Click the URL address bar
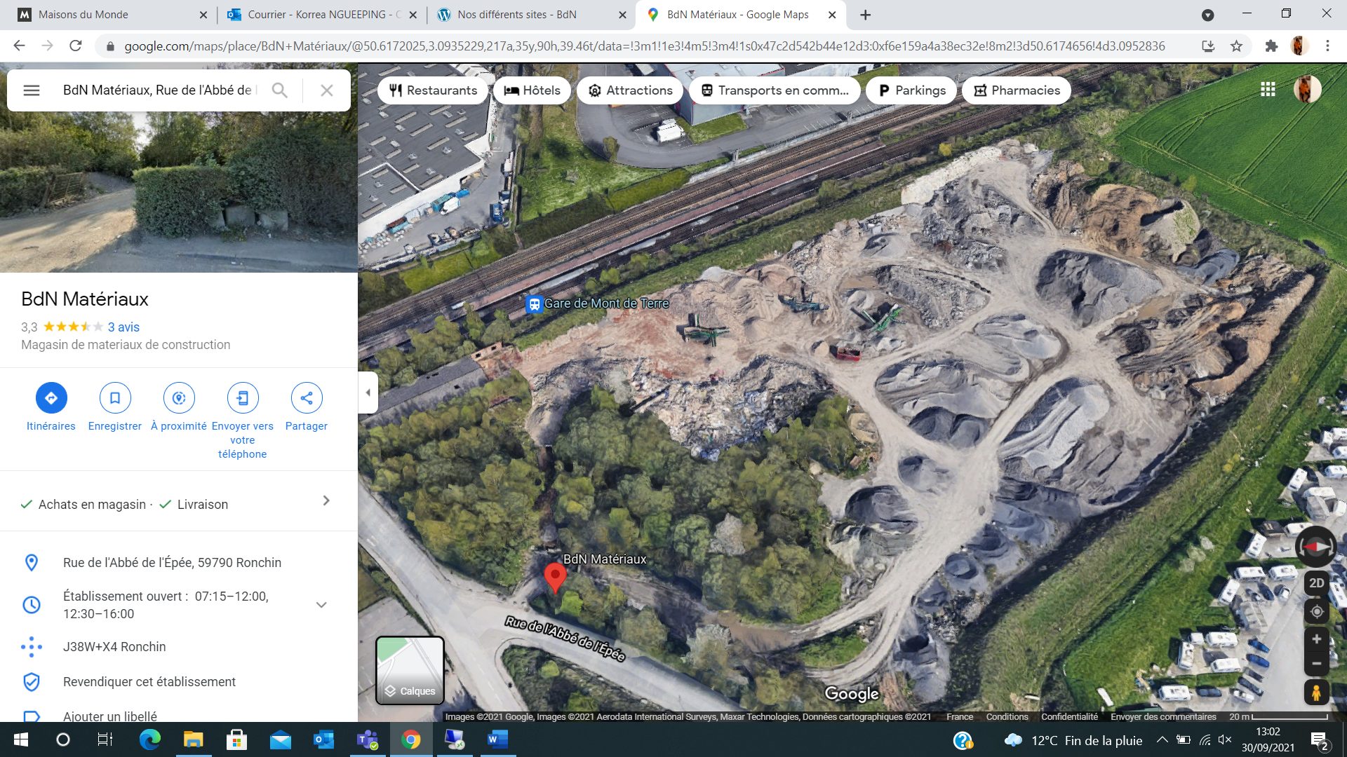The height and width of the screenshot is (757, 1347). pyautogui.click(x=644, y=46)
